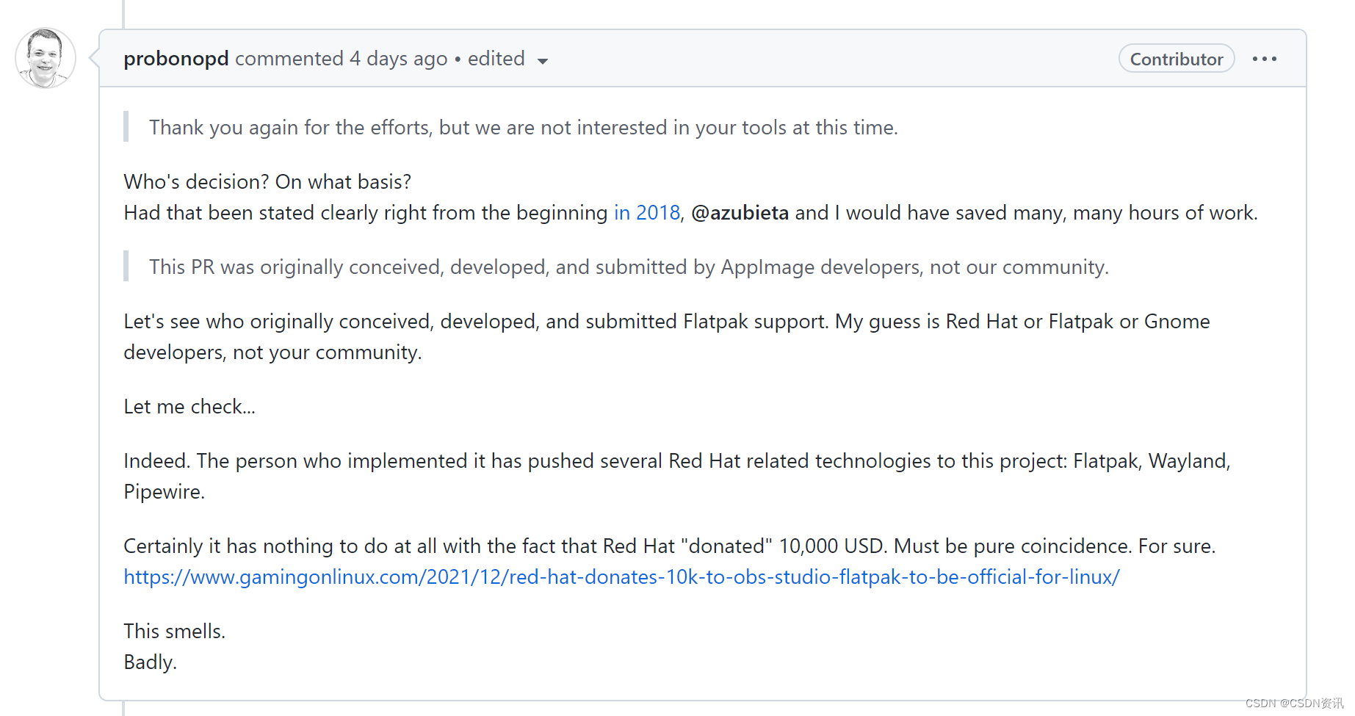Click the paragraph starting 'Indeed. The person who implemented'
The image size is (1355, 716).
676,477
